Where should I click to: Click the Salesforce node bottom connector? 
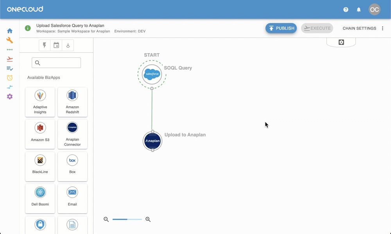152,88
